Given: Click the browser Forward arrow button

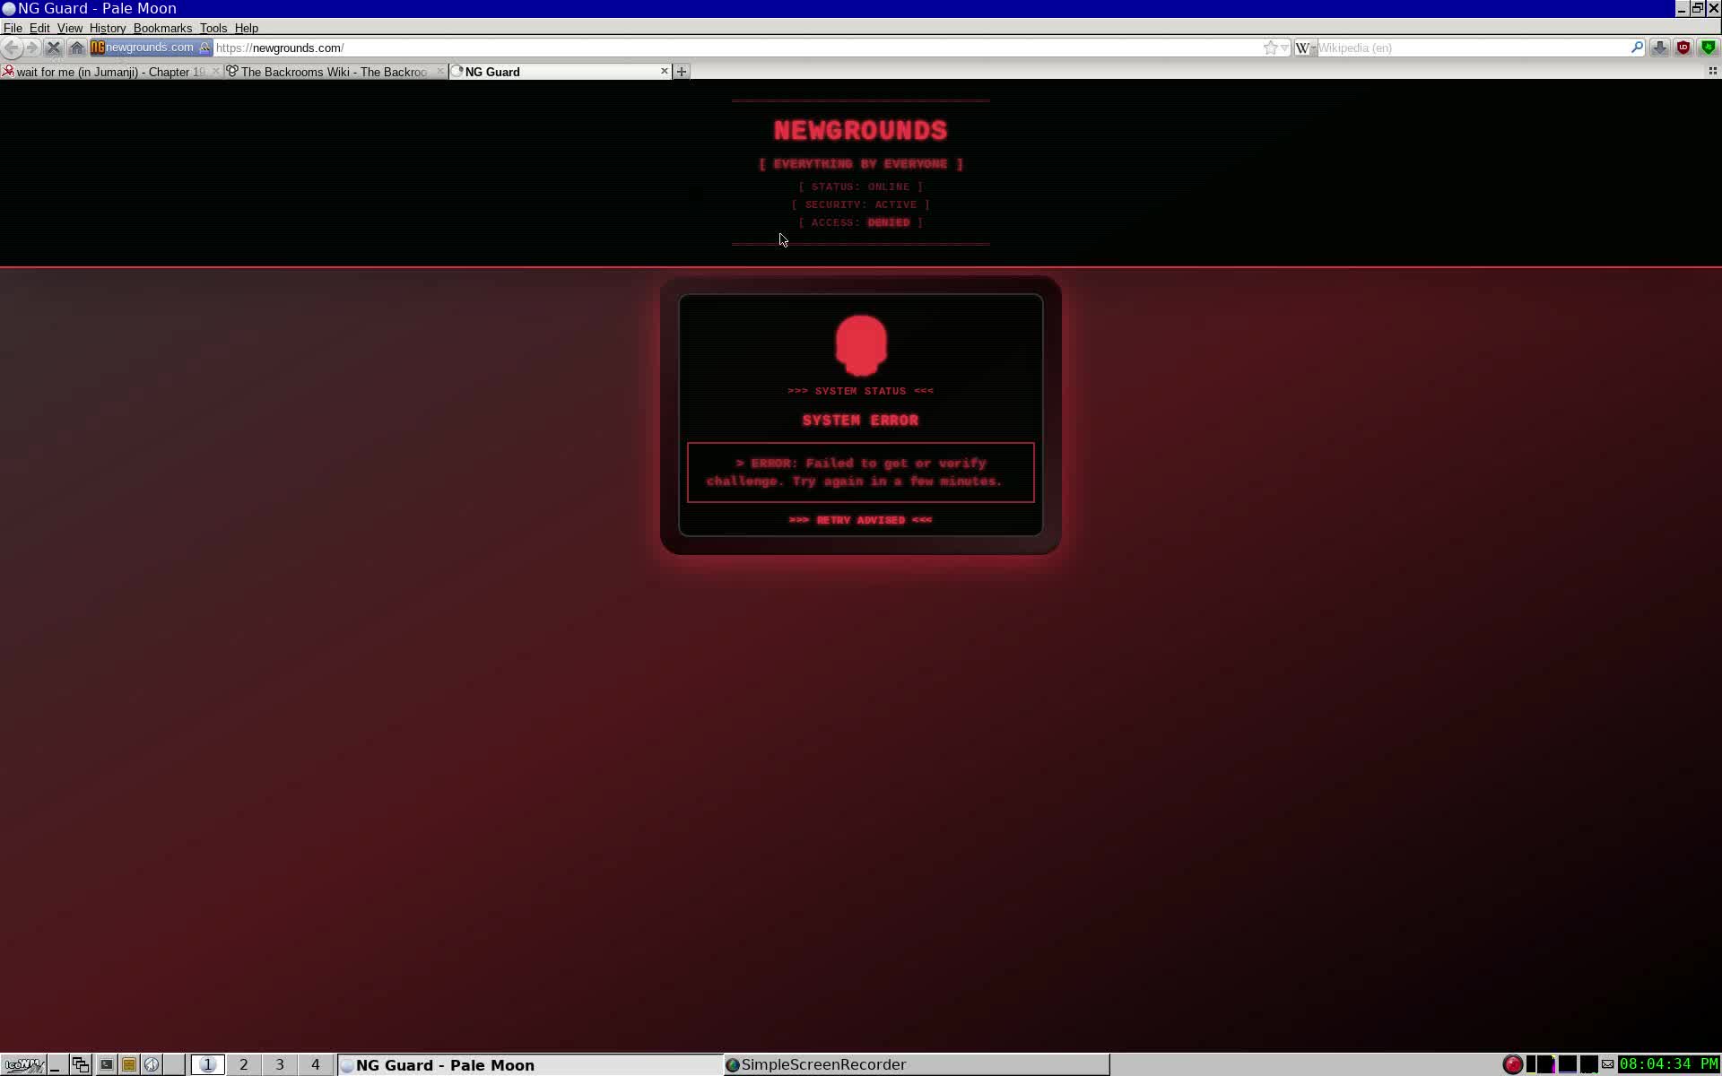Looking at the screenshot, I should [x=32, y=48].
